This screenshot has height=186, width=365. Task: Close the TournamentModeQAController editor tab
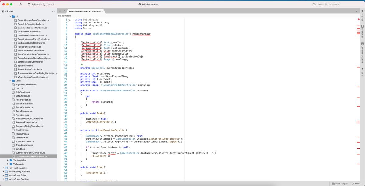(x=103, y=11)
